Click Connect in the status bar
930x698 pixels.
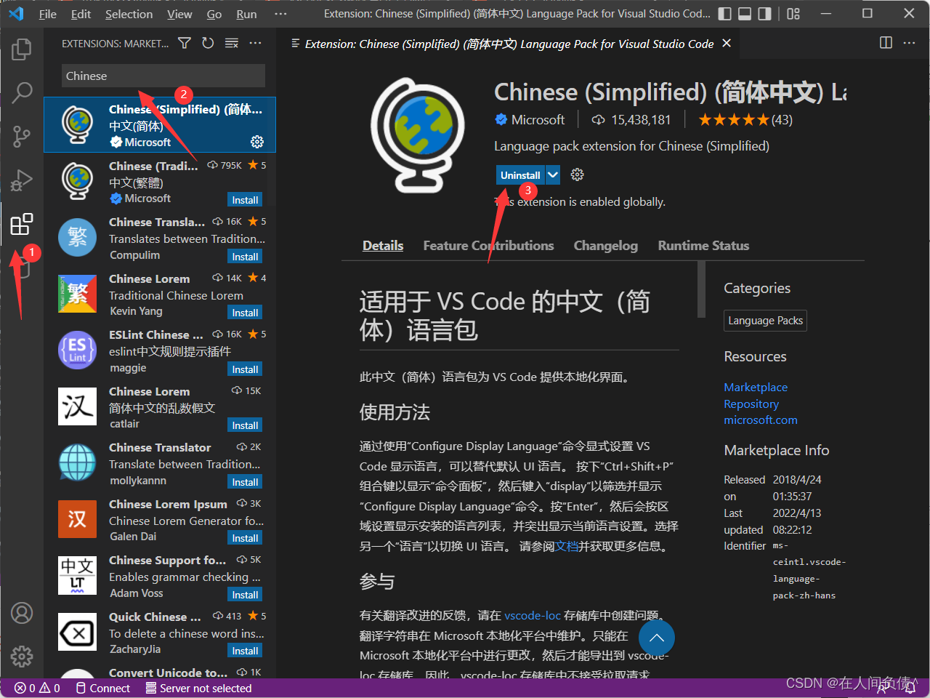point(102,688)
